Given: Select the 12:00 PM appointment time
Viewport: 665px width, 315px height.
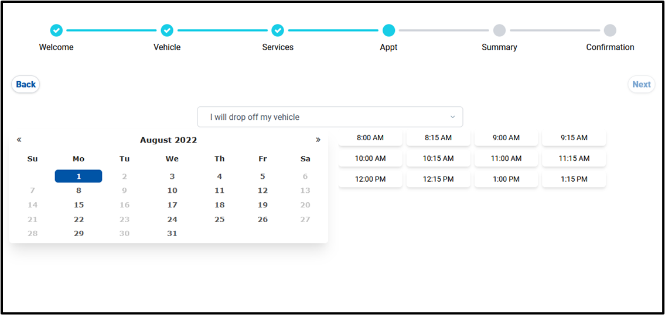Looking at the screenshot, I should coord(370,179).
